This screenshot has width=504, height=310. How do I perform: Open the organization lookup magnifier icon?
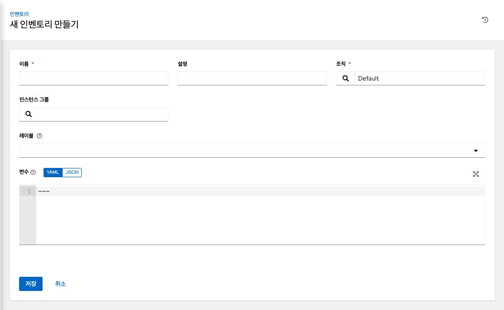[345, 78]
